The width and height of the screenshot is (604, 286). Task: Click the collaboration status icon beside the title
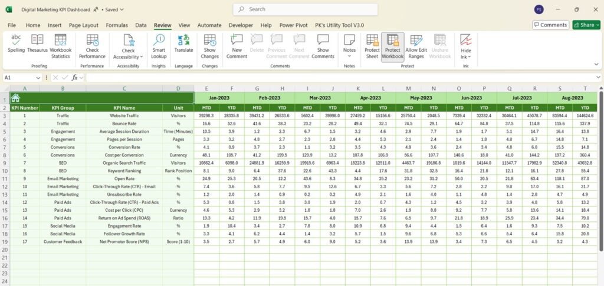click(96, 9)
